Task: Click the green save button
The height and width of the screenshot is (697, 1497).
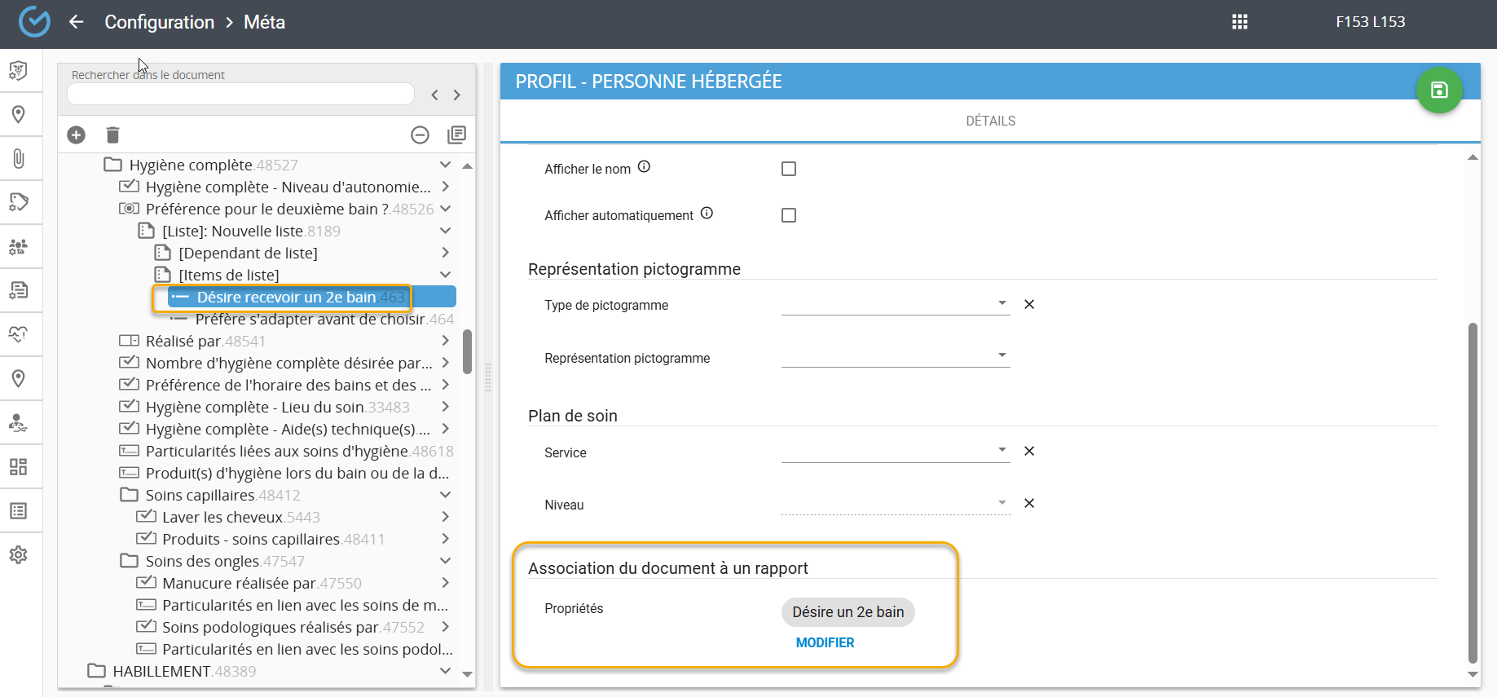Action: coord(1439,90)
